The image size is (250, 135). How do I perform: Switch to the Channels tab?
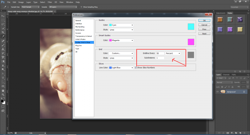(226, 74)
